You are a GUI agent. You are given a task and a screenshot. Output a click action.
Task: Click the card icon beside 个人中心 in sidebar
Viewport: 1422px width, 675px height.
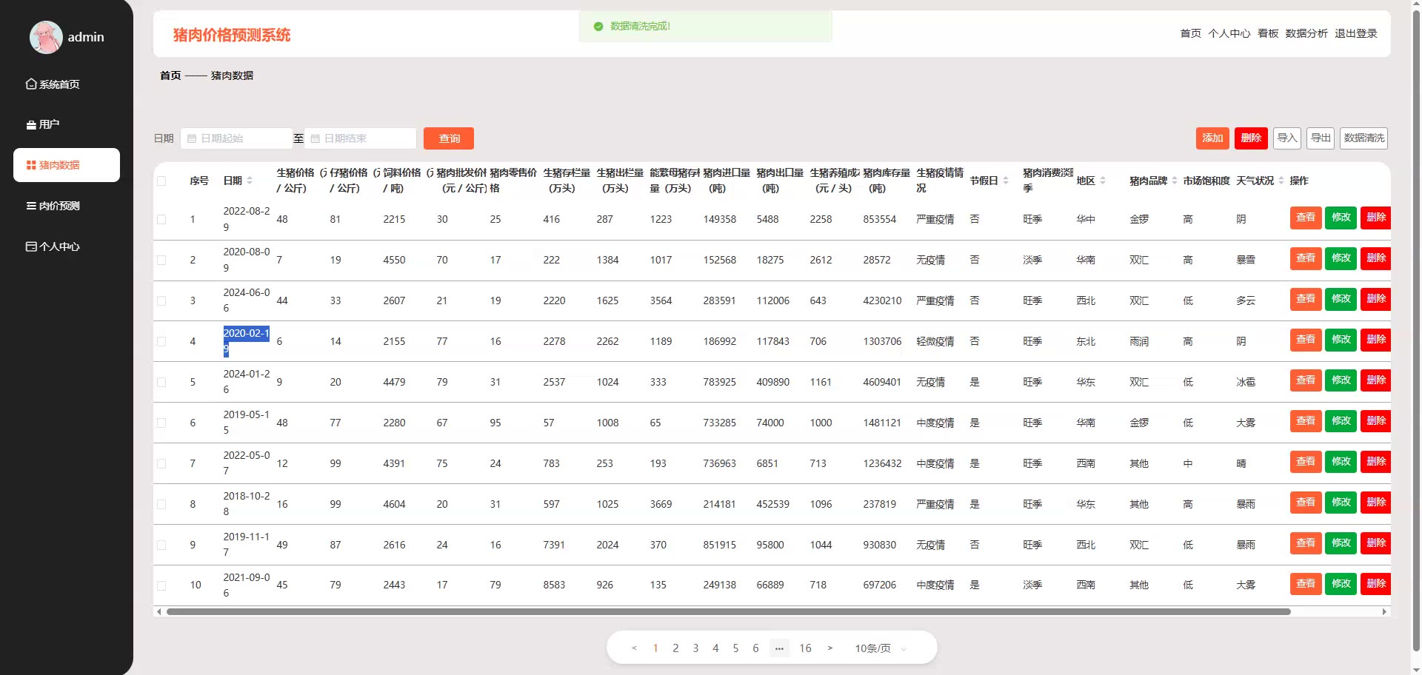tap(31, 246)
